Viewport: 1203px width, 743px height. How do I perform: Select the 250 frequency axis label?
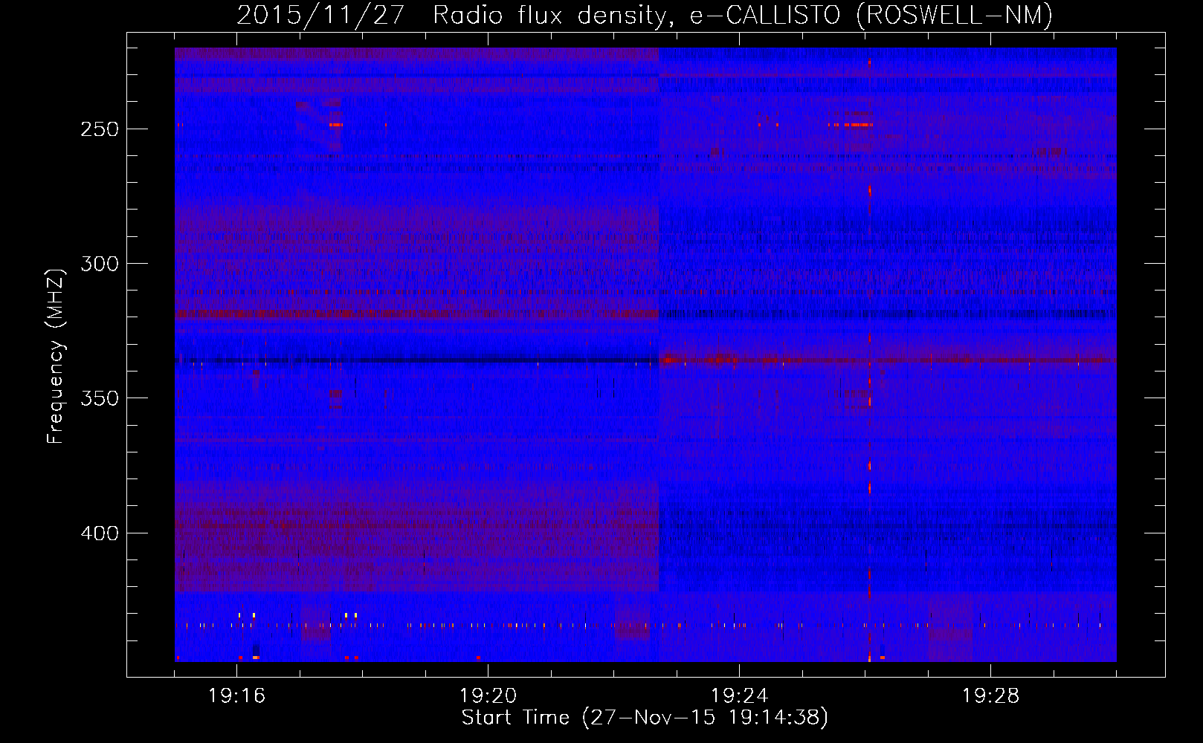tap(100, 129)
